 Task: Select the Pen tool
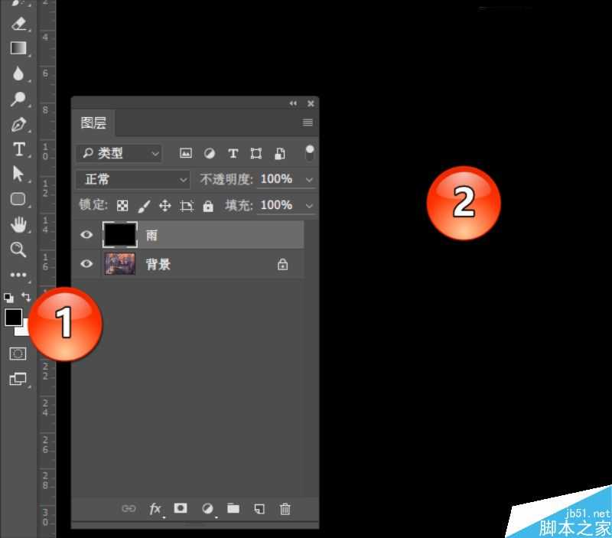18,124
